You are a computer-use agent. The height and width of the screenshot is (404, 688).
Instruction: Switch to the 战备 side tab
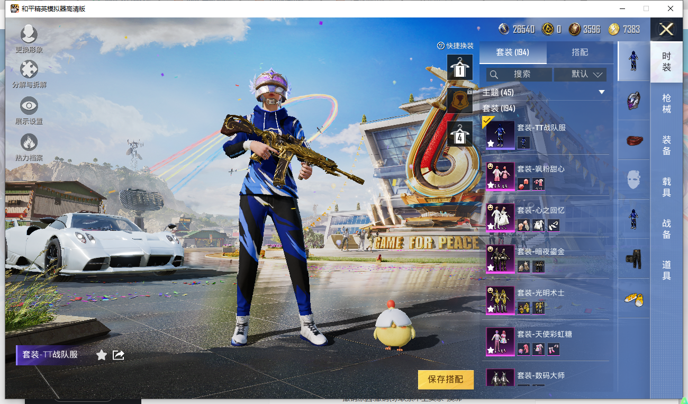[x=666, y=229]
